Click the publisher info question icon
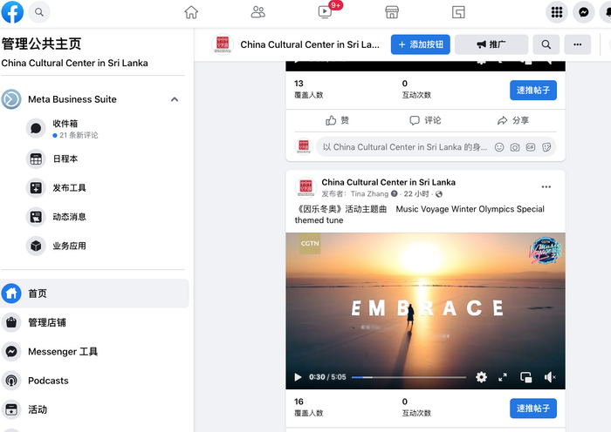Viewport: 611px width, 432px height. tap(395, 193)
